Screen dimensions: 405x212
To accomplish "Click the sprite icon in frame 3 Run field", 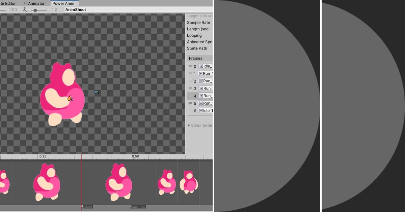I will pos(201,88).
